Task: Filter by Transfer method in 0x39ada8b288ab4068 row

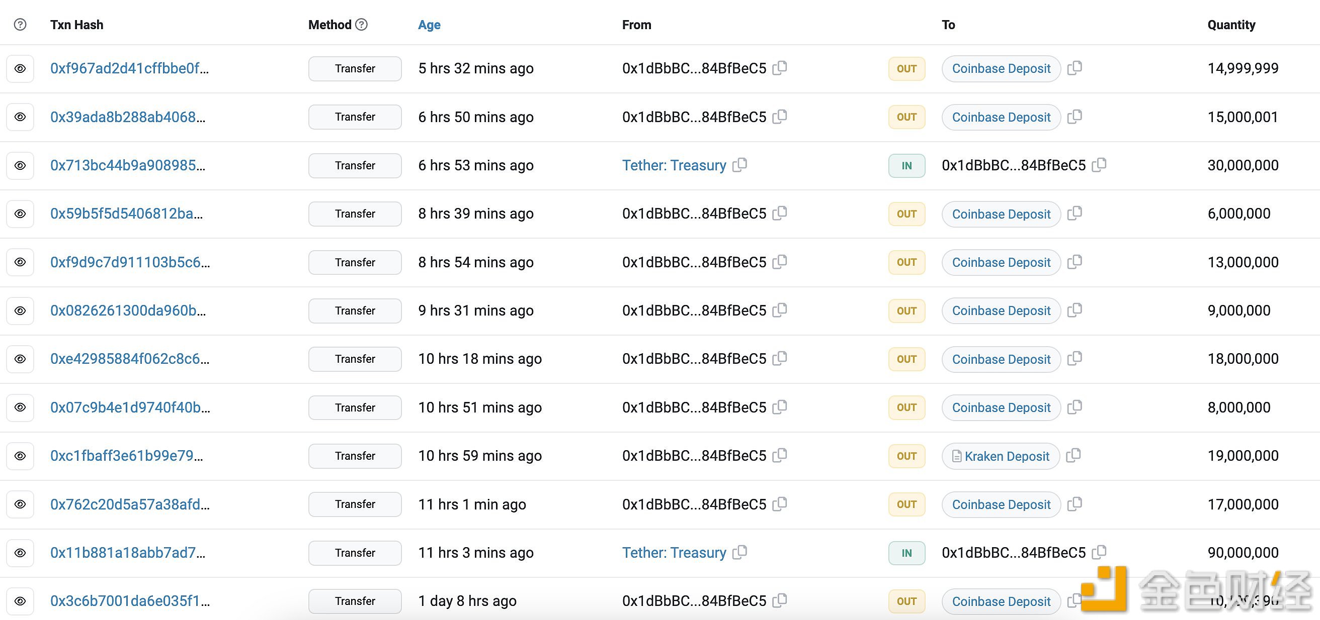Action: (355, 117)
